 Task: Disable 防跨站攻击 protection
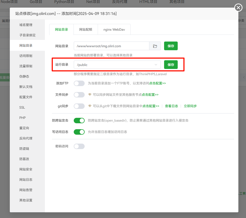(x=79, y=120)
